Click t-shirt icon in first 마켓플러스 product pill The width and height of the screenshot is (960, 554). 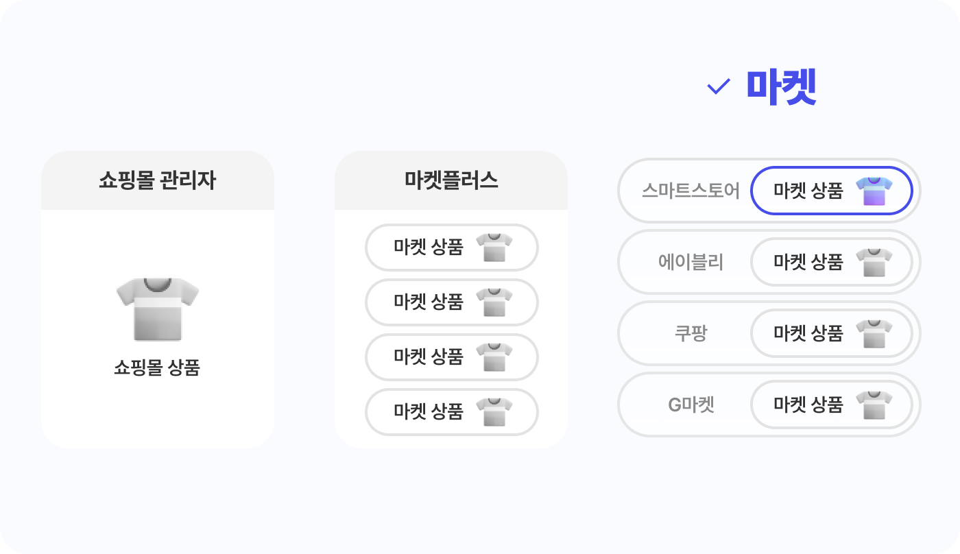(x=494, y=248)
